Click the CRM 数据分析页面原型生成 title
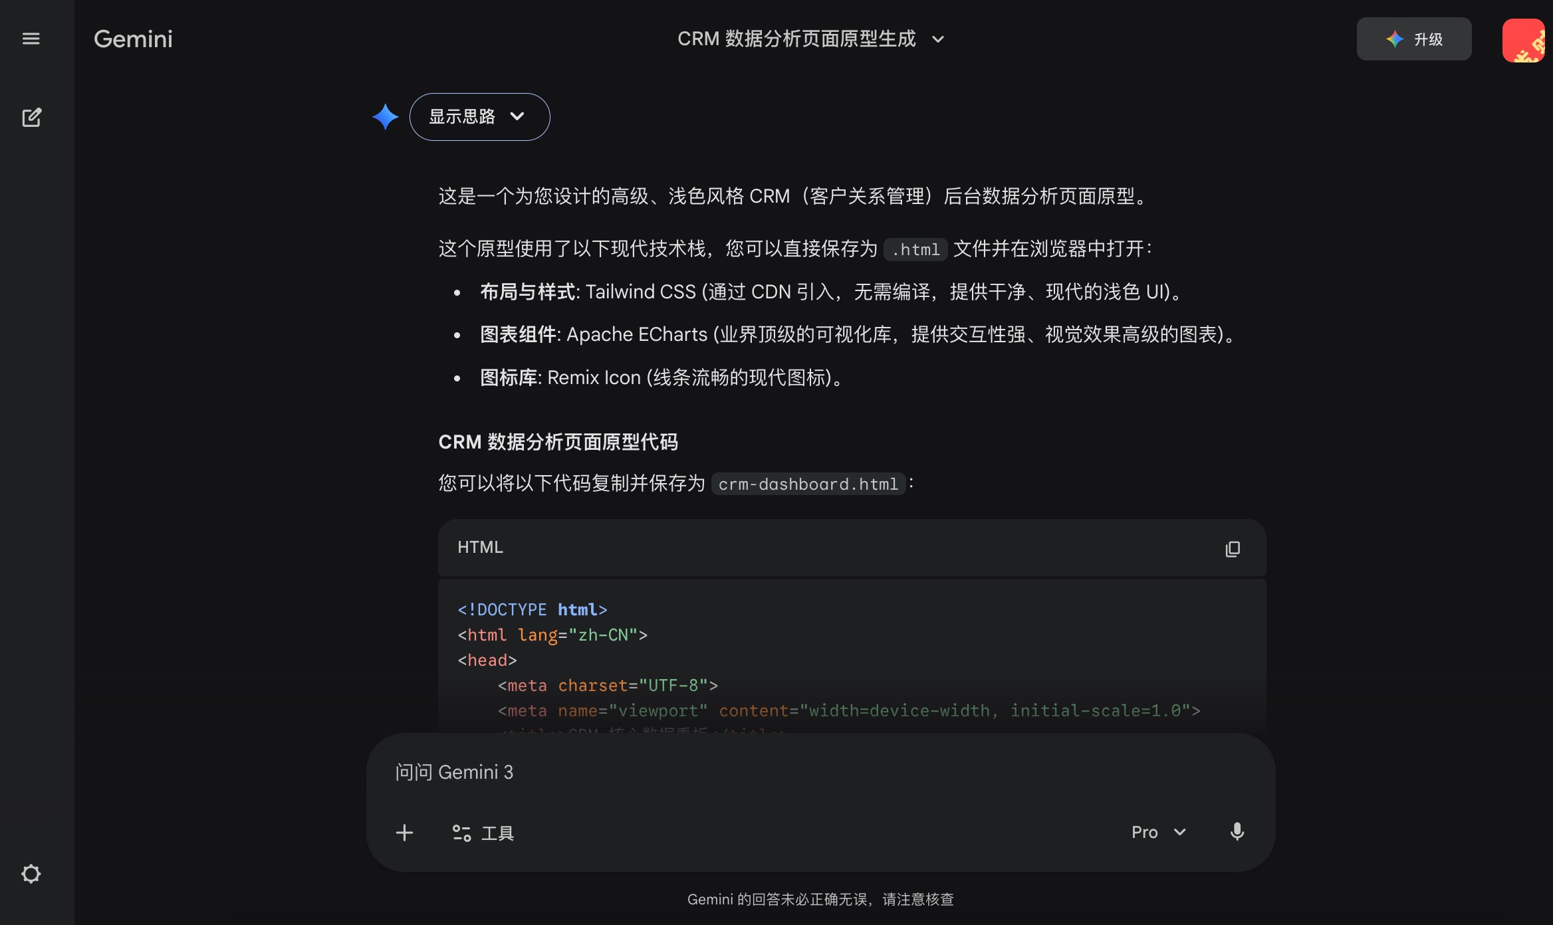The width and height of the screenshot is (1553, 925). 796,39
